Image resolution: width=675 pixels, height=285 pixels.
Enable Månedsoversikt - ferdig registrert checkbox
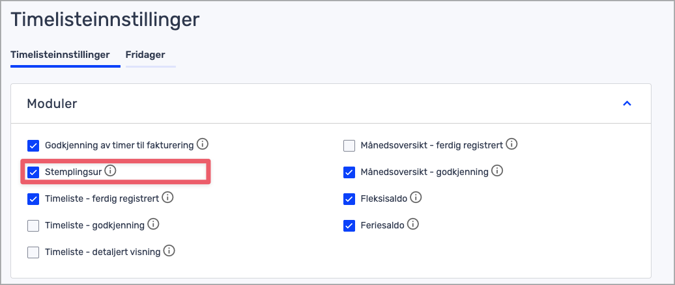click(349, 145)
